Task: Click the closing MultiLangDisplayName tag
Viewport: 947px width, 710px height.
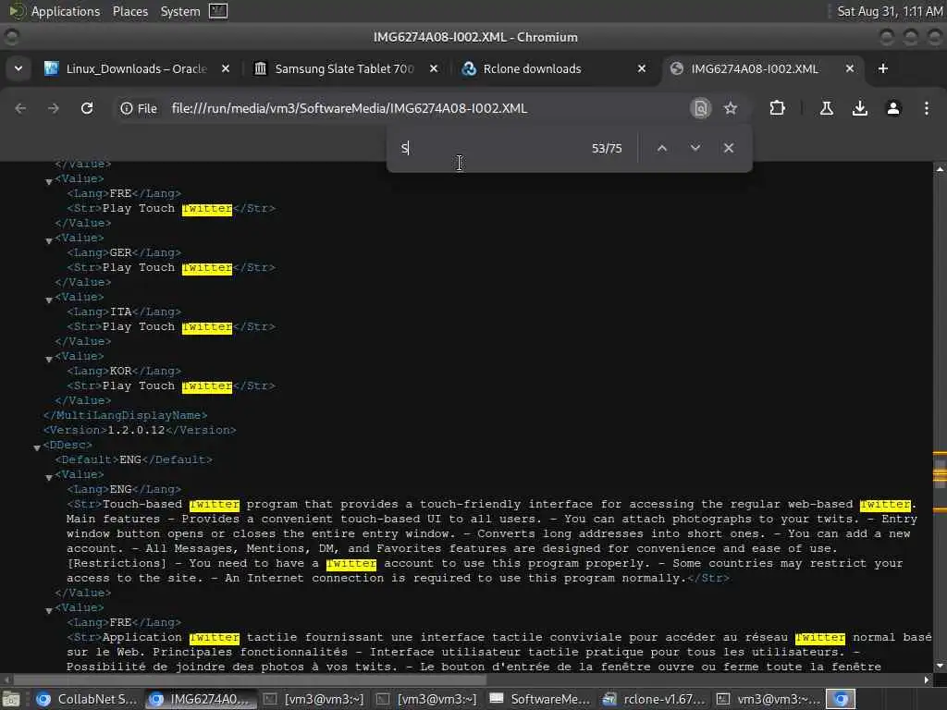Action: (125, 415)
